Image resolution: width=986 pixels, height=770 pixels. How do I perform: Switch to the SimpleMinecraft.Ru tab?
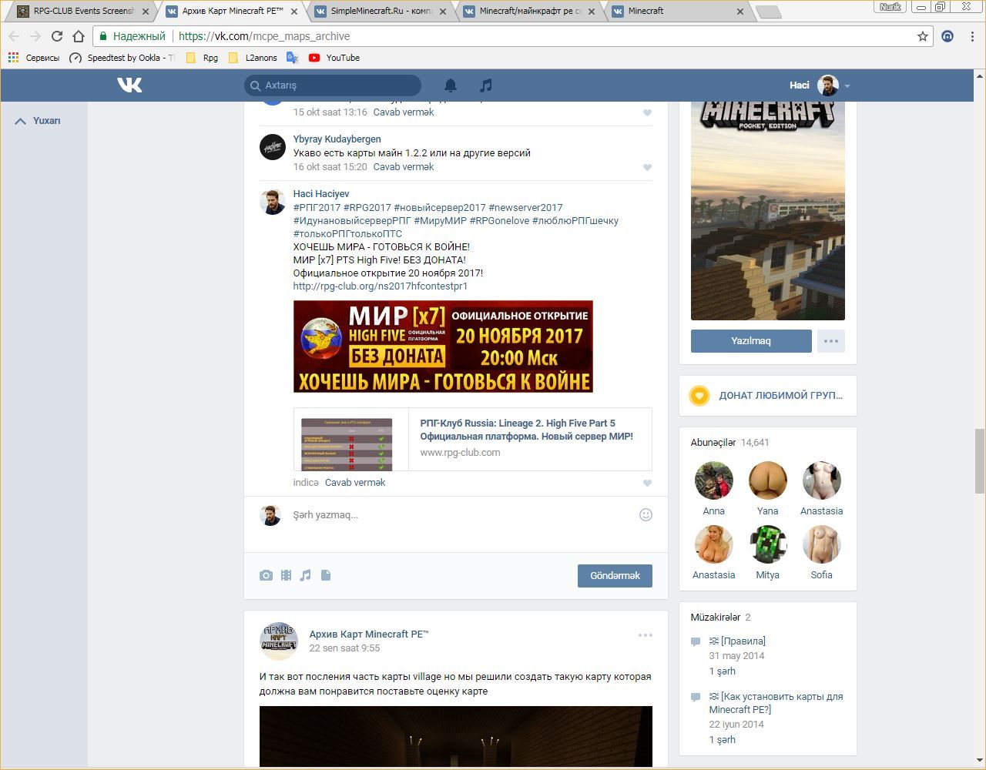[381, 11]
